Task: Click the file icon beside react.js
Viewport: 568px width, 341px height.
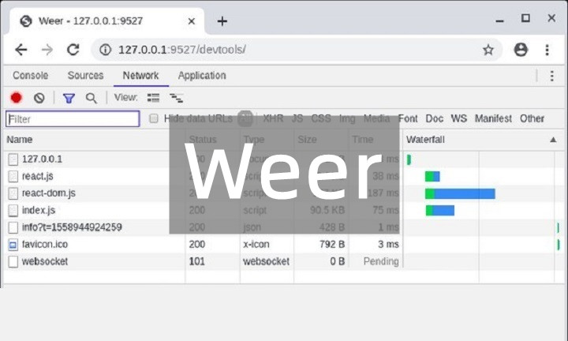Action: (x=13, y=177)
